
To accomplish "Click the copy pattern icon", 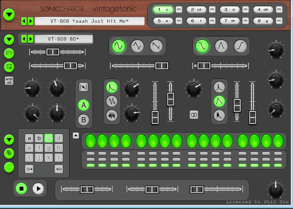I will click(x=9, y=153).
